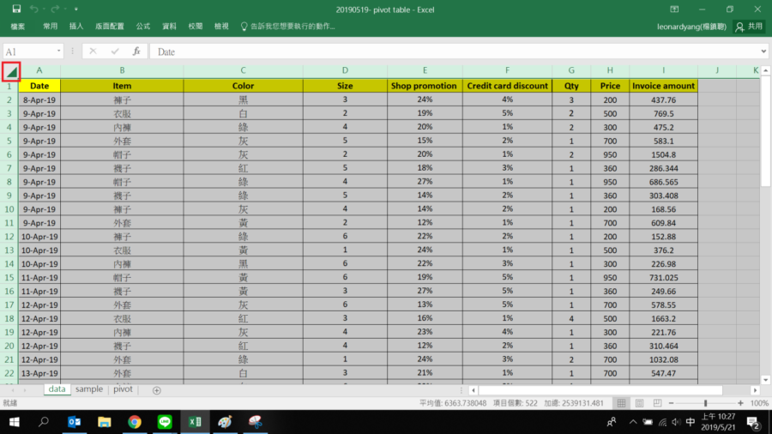Open the 插入 (Insert) ribbon tab

click(75, 27)
